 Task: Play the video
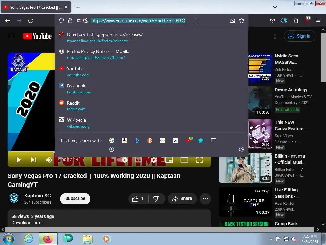coord(19,160)
